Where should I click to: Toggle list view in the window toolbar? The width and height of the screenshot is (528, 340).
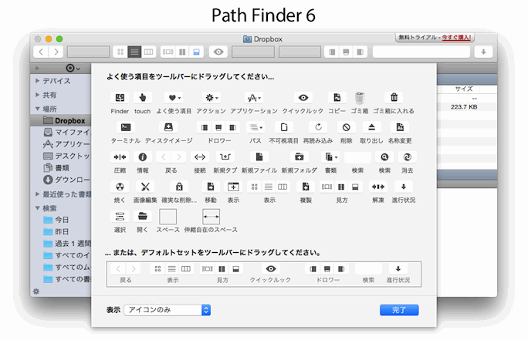pos(134,52)
